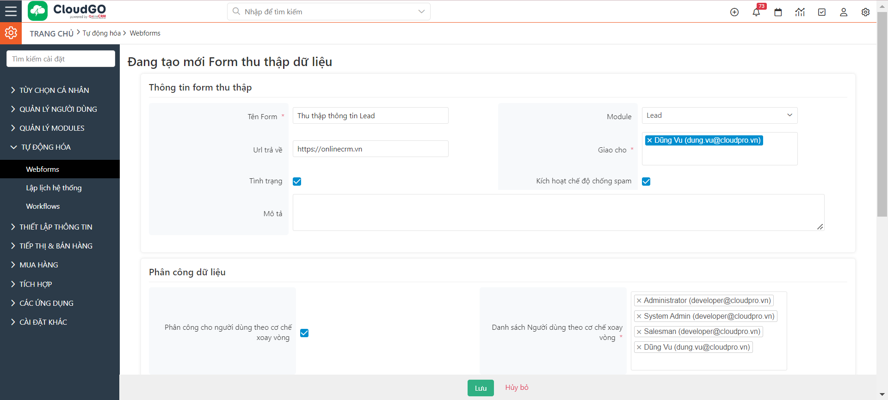Click the quick create plus icon

tap(734, 12)
